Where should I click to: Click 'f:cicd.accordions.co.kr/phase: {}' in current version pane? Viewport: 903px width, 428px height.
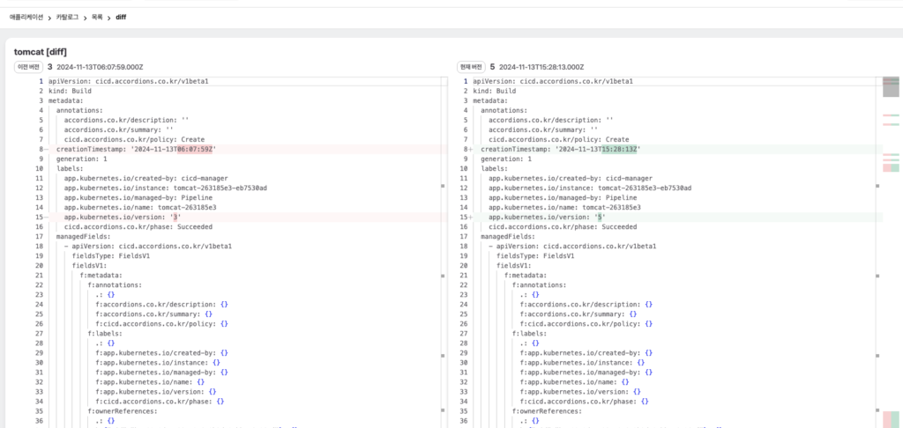[x=584, y=402]
